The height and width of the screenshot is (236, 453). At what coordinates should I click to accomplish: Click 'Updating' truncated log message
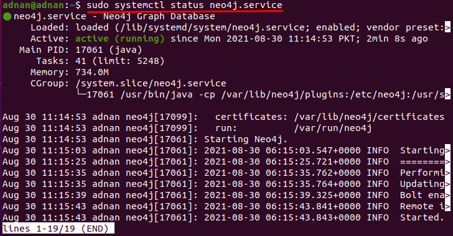coord(422,184)
